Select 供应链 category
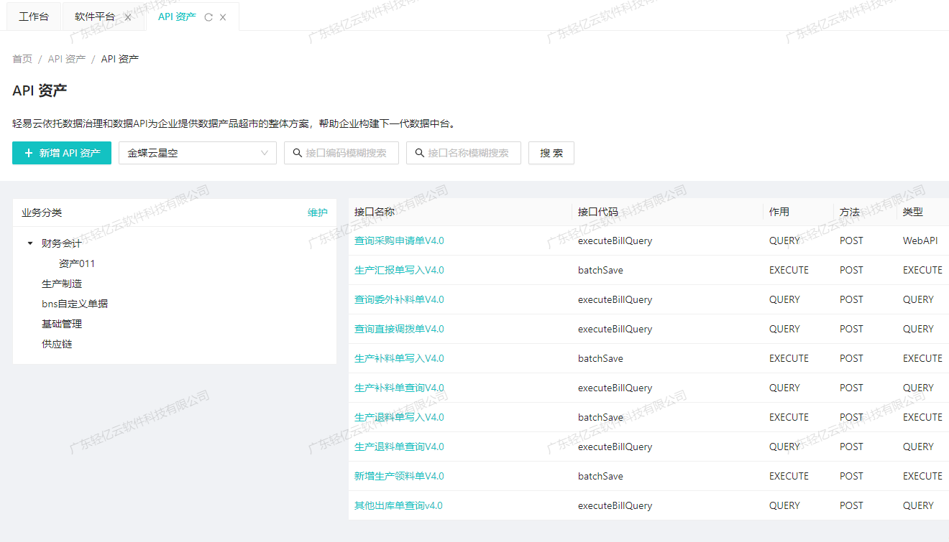 pos(57,344)
